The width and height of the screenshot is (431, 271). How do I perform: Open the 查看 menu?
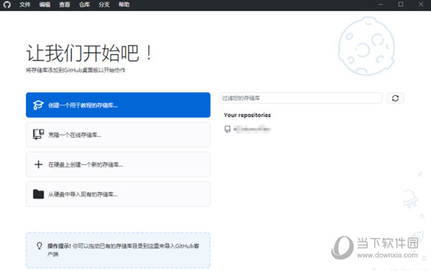(65, 5)
